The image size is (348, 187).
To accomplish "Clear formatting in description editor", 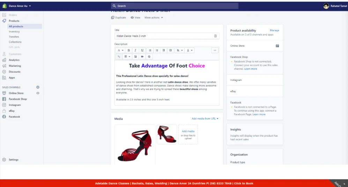I will [149, 57].
